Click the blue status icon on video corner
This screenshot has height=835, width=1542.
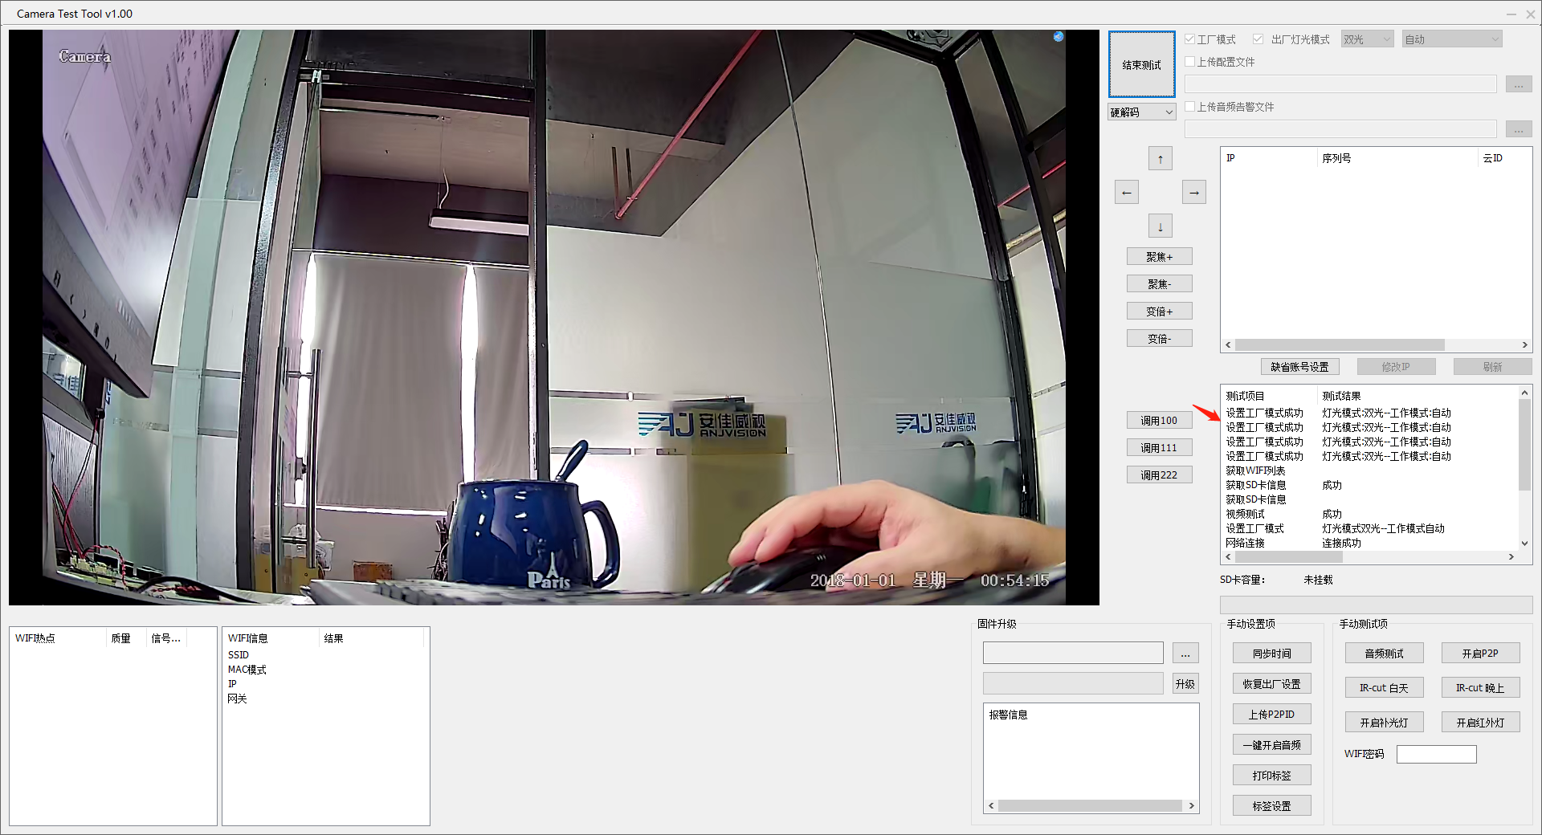[x=1059, y=37]
